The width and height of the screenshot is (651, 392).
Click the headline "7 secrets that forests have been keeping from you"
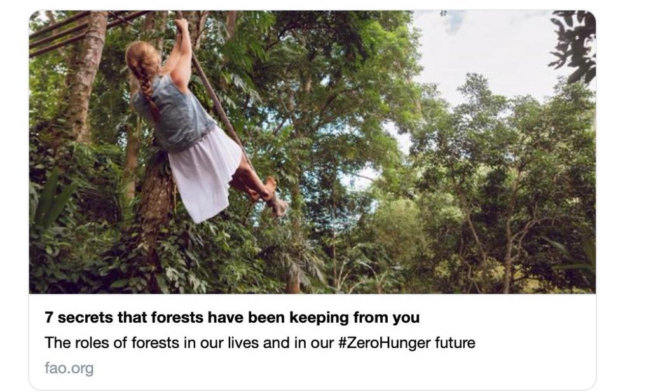coord(232,317)
